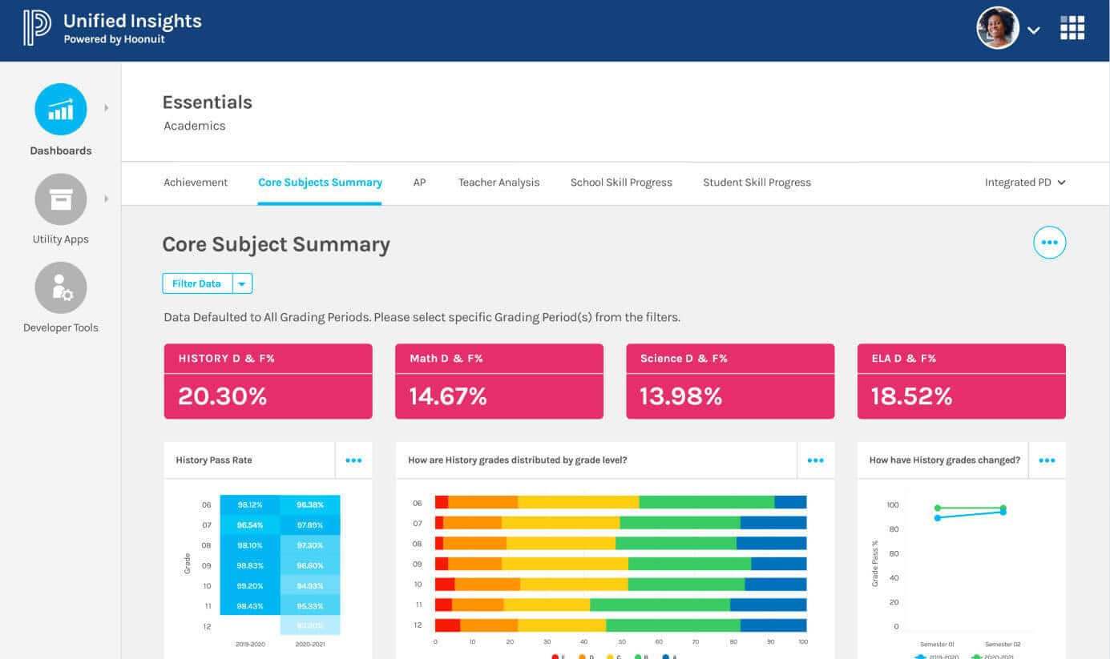Open the Integrated PD dropdown
Viewport: 1110px width, 659px height.
[1026, 182]
